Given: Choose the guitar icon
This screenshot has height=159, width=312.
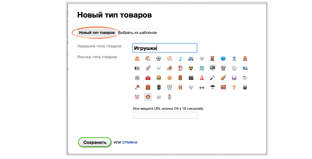Looking at the screenshot, I should click(223, 78).
